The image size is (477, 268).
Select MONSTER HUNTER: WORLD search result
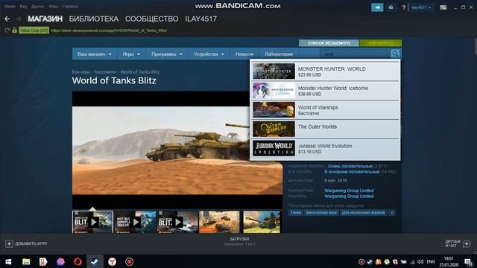[x=325, y=71]
